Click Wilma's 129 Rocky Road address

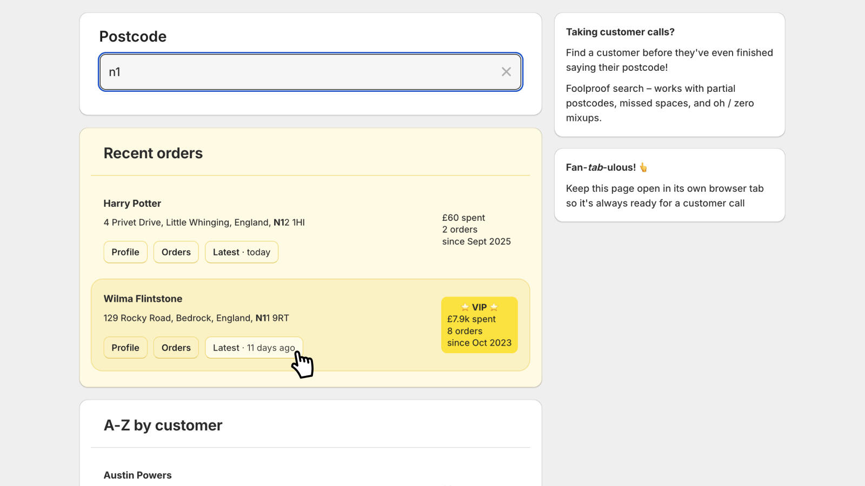coord(196,318)
